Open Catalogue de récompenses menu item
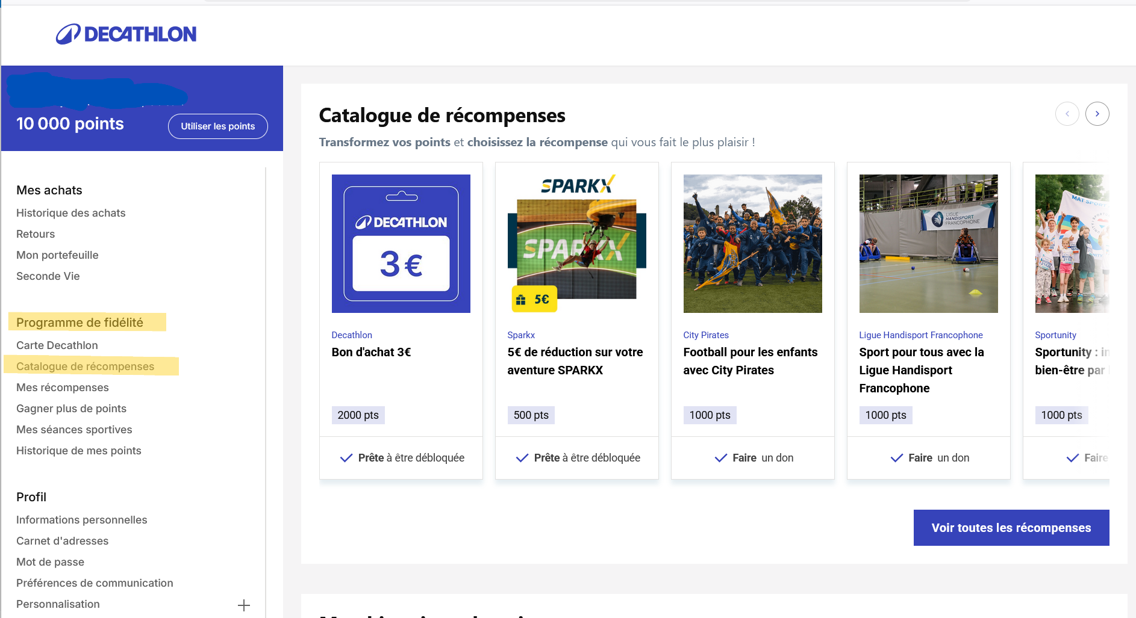Viewport: 1136px width, 618px height. point(85,366)
